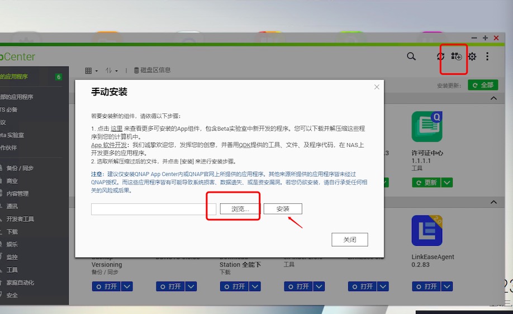Click the LinkEaseAgent app icon
The image size is (513, 314).
(x=427, y=231)
